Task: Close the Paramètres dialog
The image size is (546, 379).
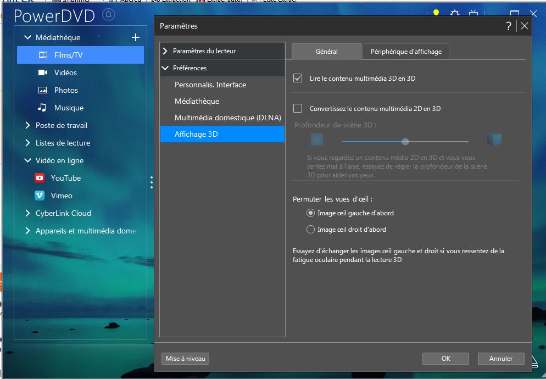Action: point(525,26)
